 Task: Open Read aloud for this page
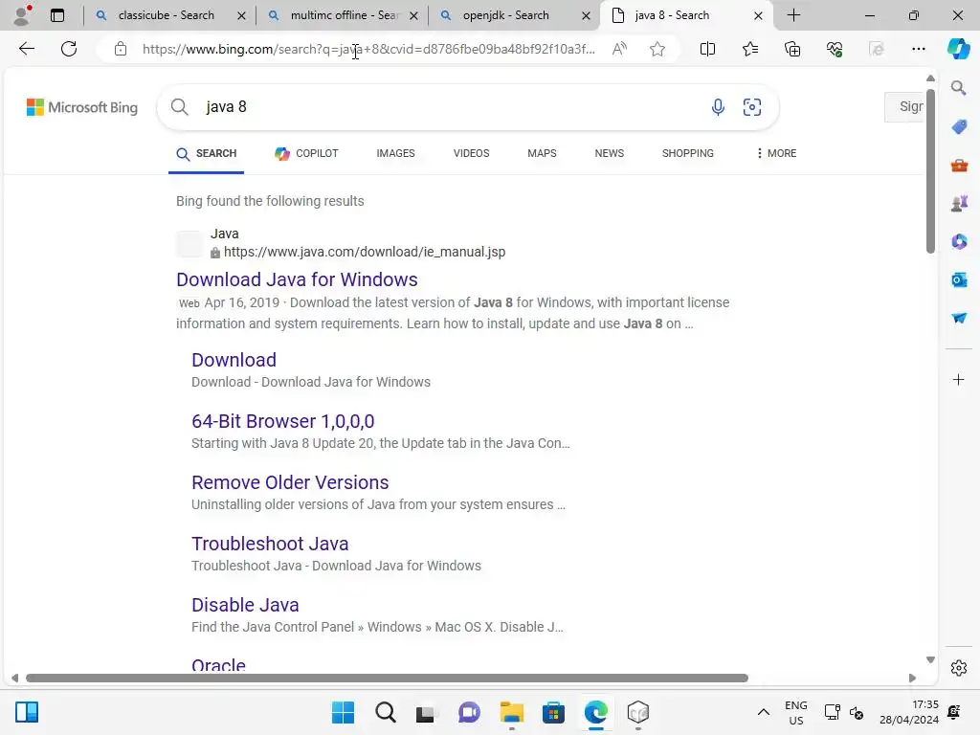tap(619, 49)
